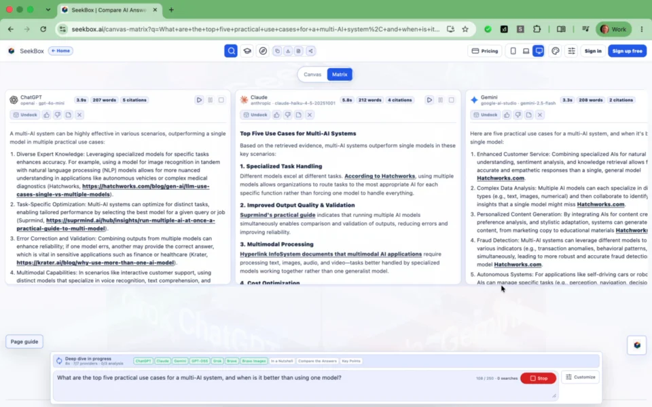The height and width of the screenshot is (407, 652).
Task: Undock the Claude panel
Action: [x=255, y=115]
